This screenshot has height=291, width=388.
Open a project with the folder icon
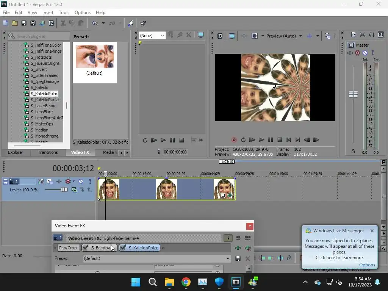pyautogui.click(x=15, y=23)
